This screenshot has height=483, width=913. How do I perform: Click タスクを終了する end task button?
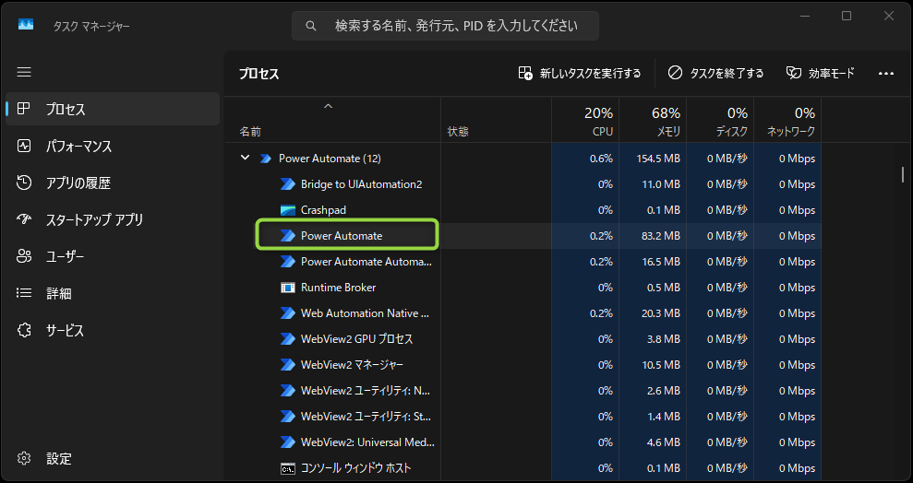point(715,73)
